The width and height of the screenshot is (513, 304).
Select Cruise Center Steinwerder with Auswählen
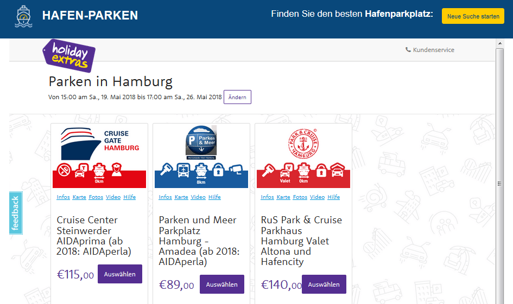pos(120,274)
